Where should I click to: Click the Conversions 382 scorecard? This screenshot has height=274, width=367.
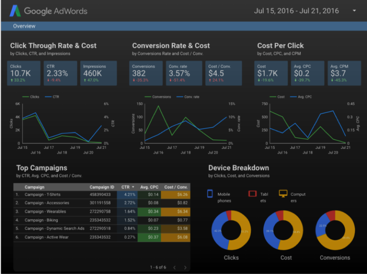point(146,73)
